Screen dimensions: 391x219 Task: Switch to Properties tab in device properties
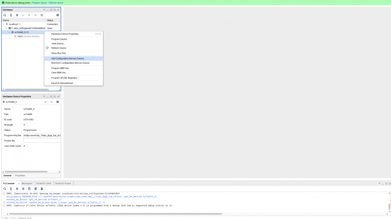20,175
